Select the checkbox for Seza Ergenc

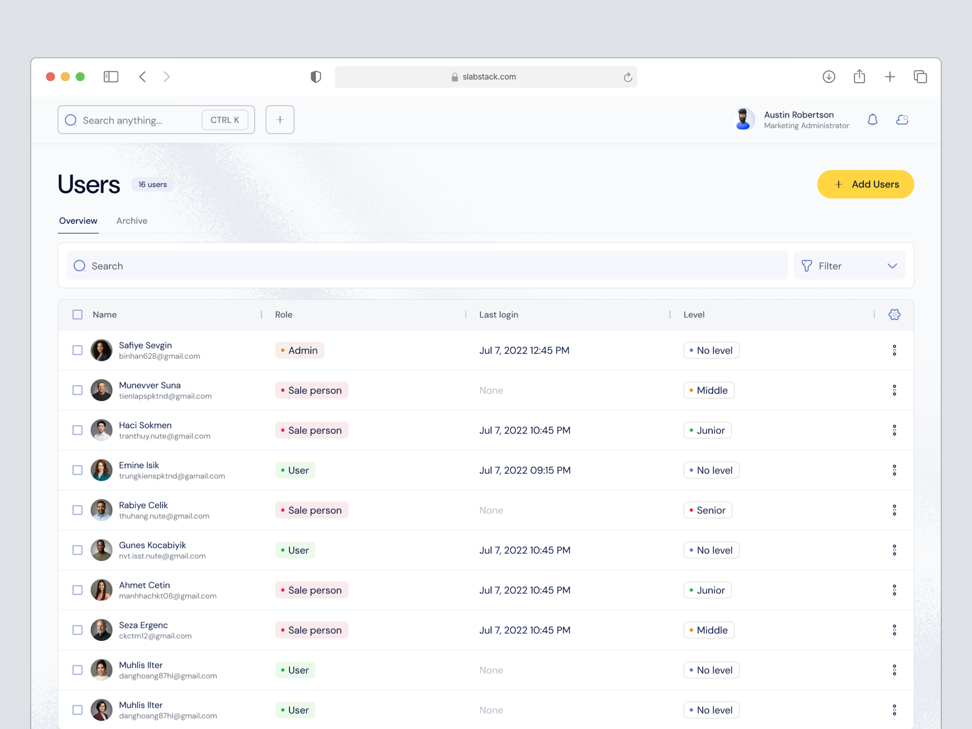pos(77,630)
